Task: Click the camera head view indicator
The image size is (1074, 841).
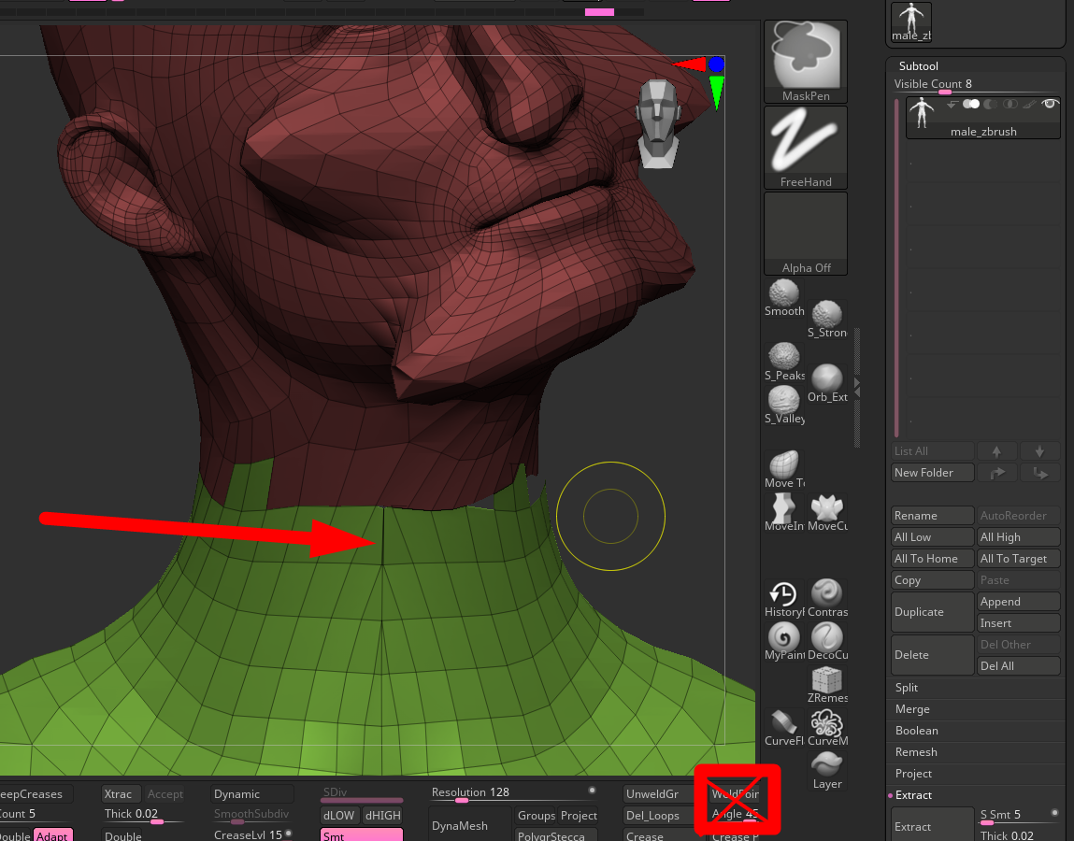Action: [657, 123]
